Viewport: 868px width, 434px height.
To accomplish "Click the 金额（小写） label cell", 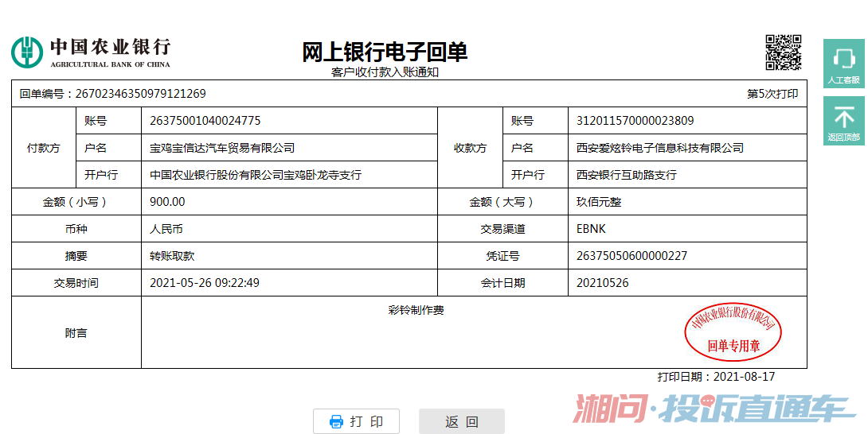I will (x=76, y=203).
